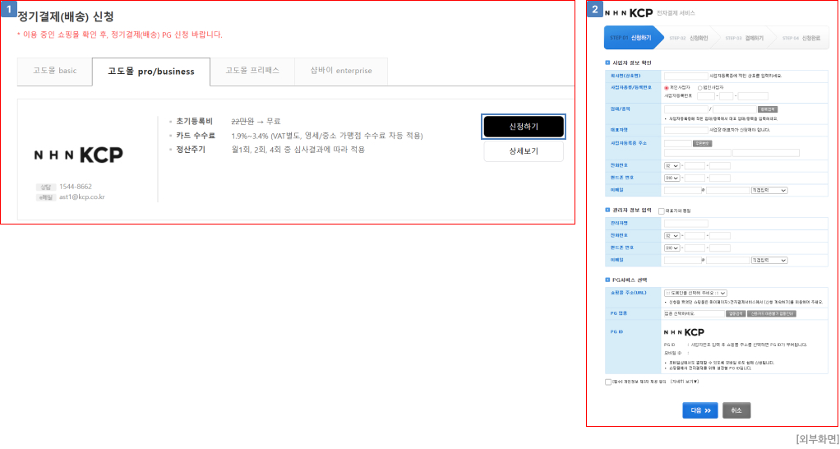840x449 pixels.
Task: Click the 우편번호 postal code search button
Action: (702, 143)
